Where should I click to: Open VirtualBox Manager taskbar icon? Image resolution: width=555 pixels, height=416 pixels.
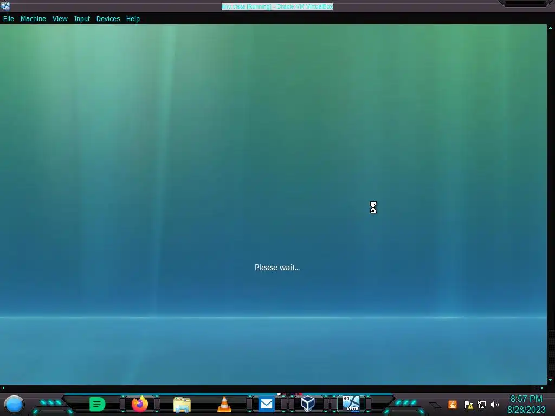tap(308, 404)
